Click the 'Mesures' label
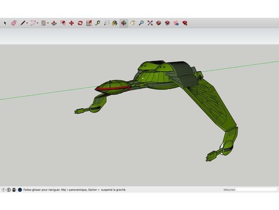This screenshot has width=279, height=210. click(x=229, y=190)
